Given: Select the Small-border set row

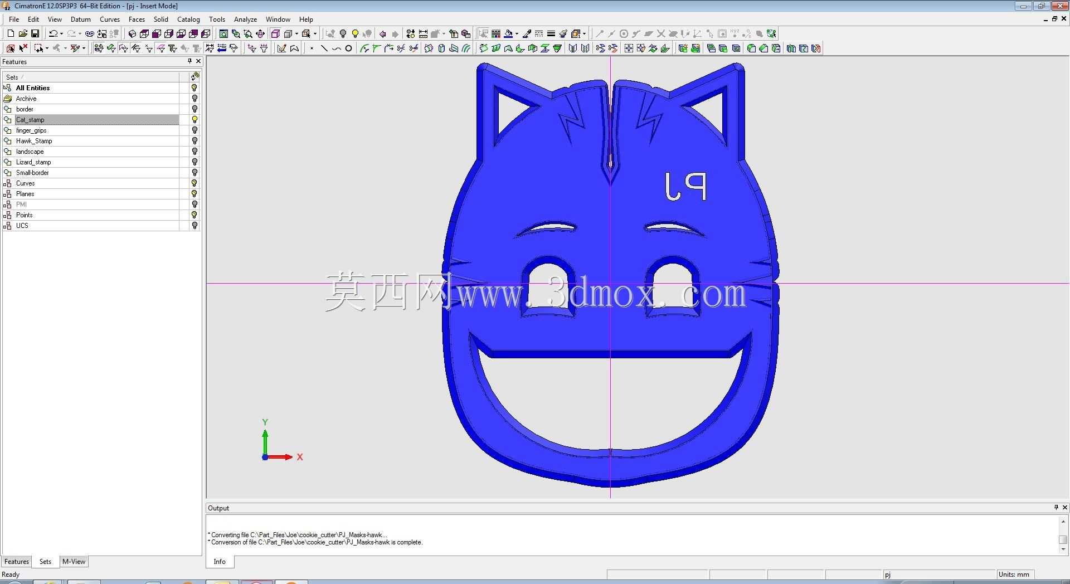Looking at the screenshot, I should 91,173.
